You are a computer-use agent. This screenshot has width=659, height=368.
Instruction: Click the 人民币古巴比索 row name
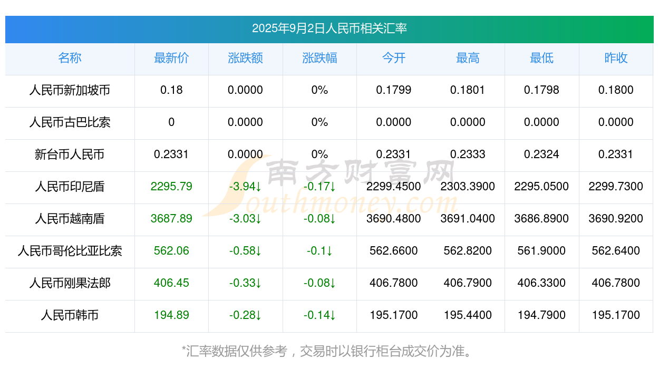[70, 122]
